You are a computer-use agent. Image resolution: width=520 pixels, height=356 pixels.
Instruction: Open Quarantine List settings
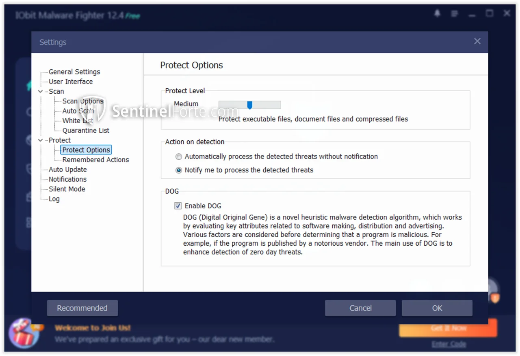click(86, 130)
